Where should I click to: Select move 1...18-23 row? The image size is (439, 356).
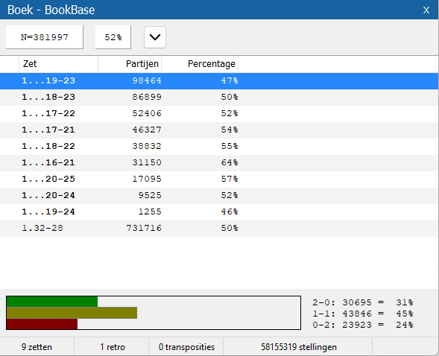(x=219, y=98)
